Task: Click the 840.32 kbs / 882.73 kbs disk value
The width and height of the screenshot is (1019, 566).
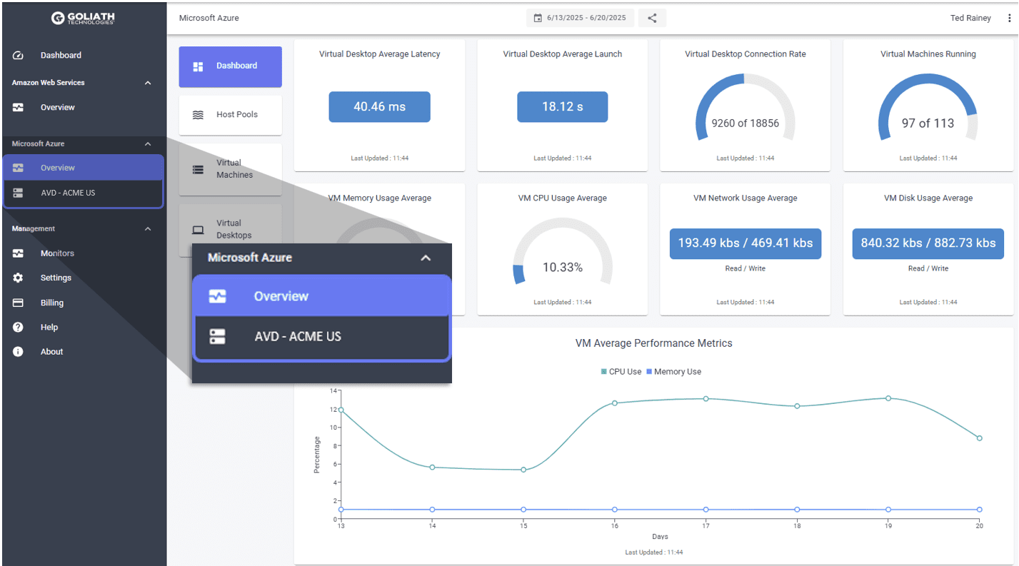Action: pyautogui.click(x=928, y=243)
